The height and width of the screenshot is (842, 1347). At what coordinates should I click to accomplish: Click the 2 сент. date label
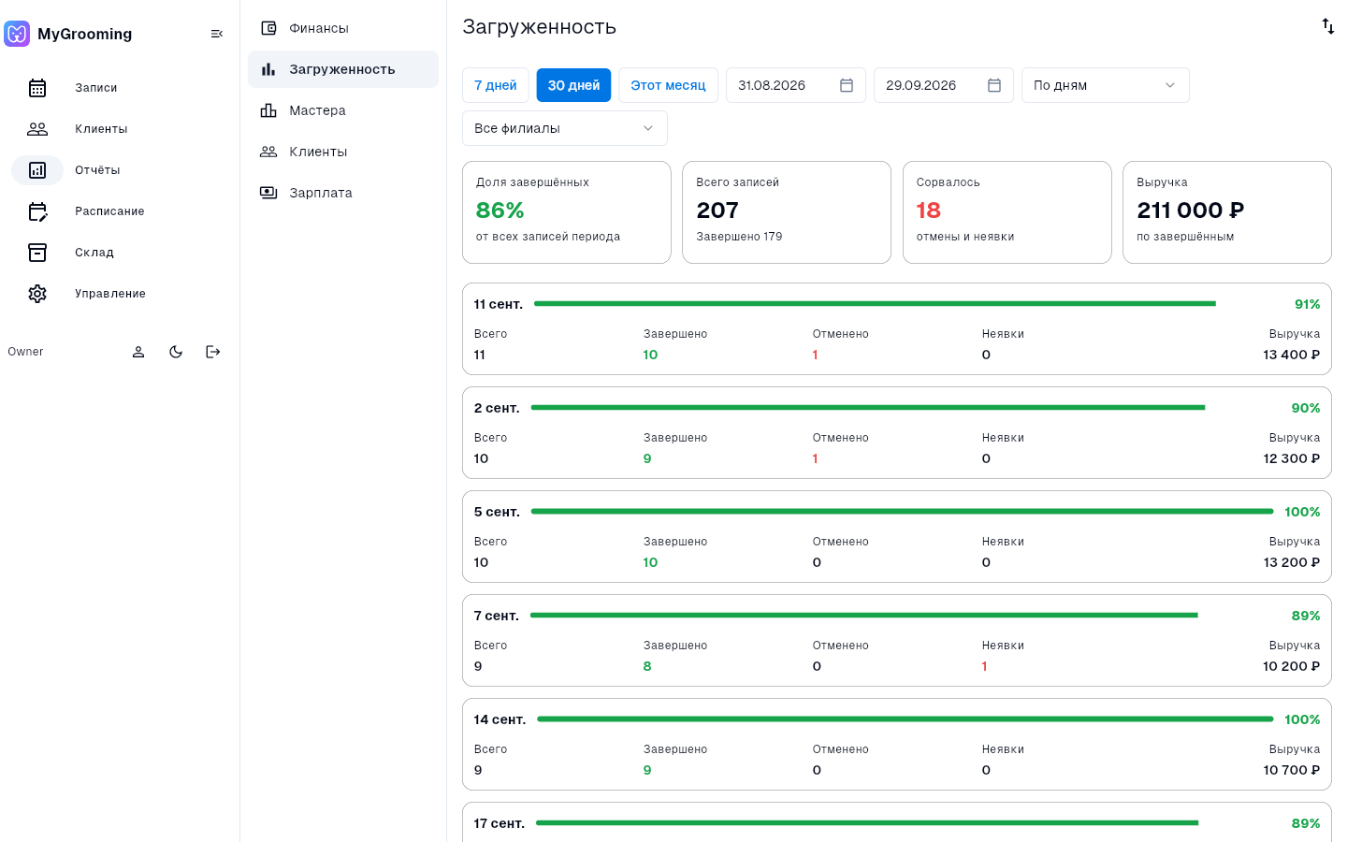point(497,408)
